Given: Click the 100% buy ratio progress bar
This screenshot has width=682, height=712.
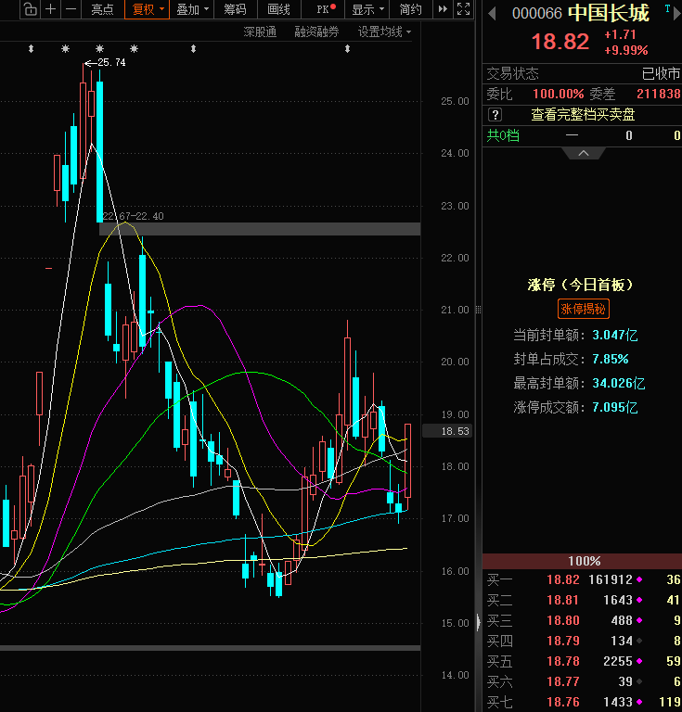Looking at the screenshot, I should point(582,561).
